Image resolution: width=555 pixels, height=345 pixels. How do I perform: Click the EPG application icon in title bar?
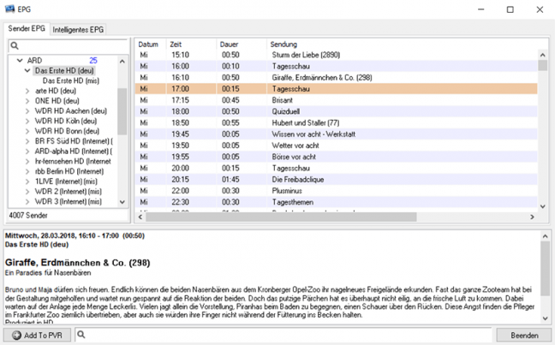pos(10,9)
